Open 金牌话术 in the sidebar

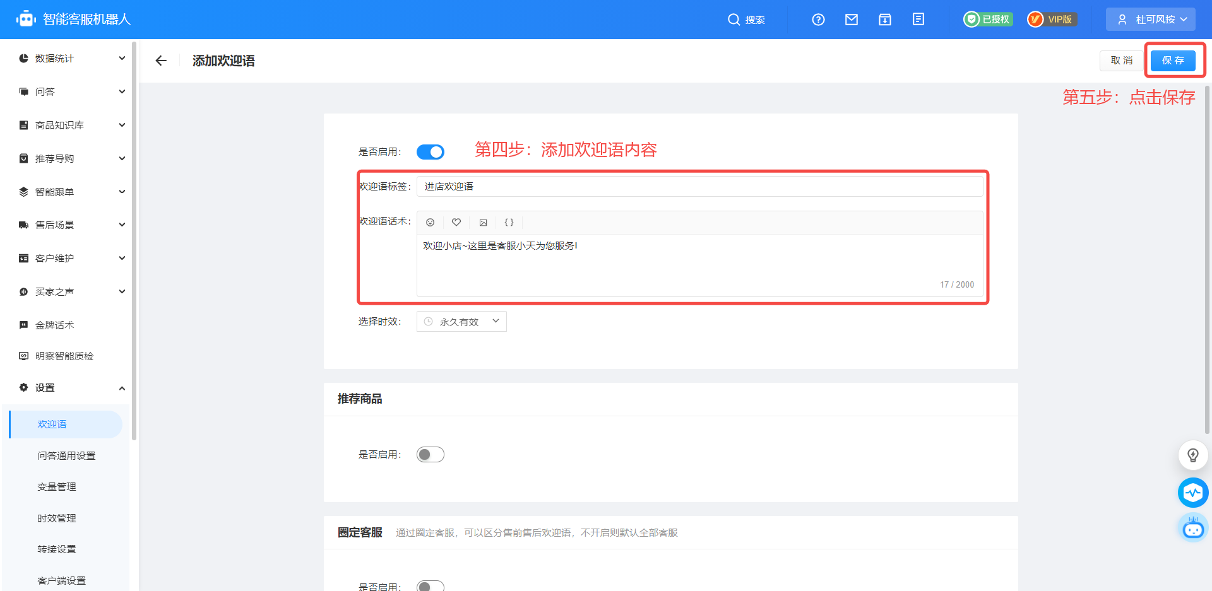point(54,325)
